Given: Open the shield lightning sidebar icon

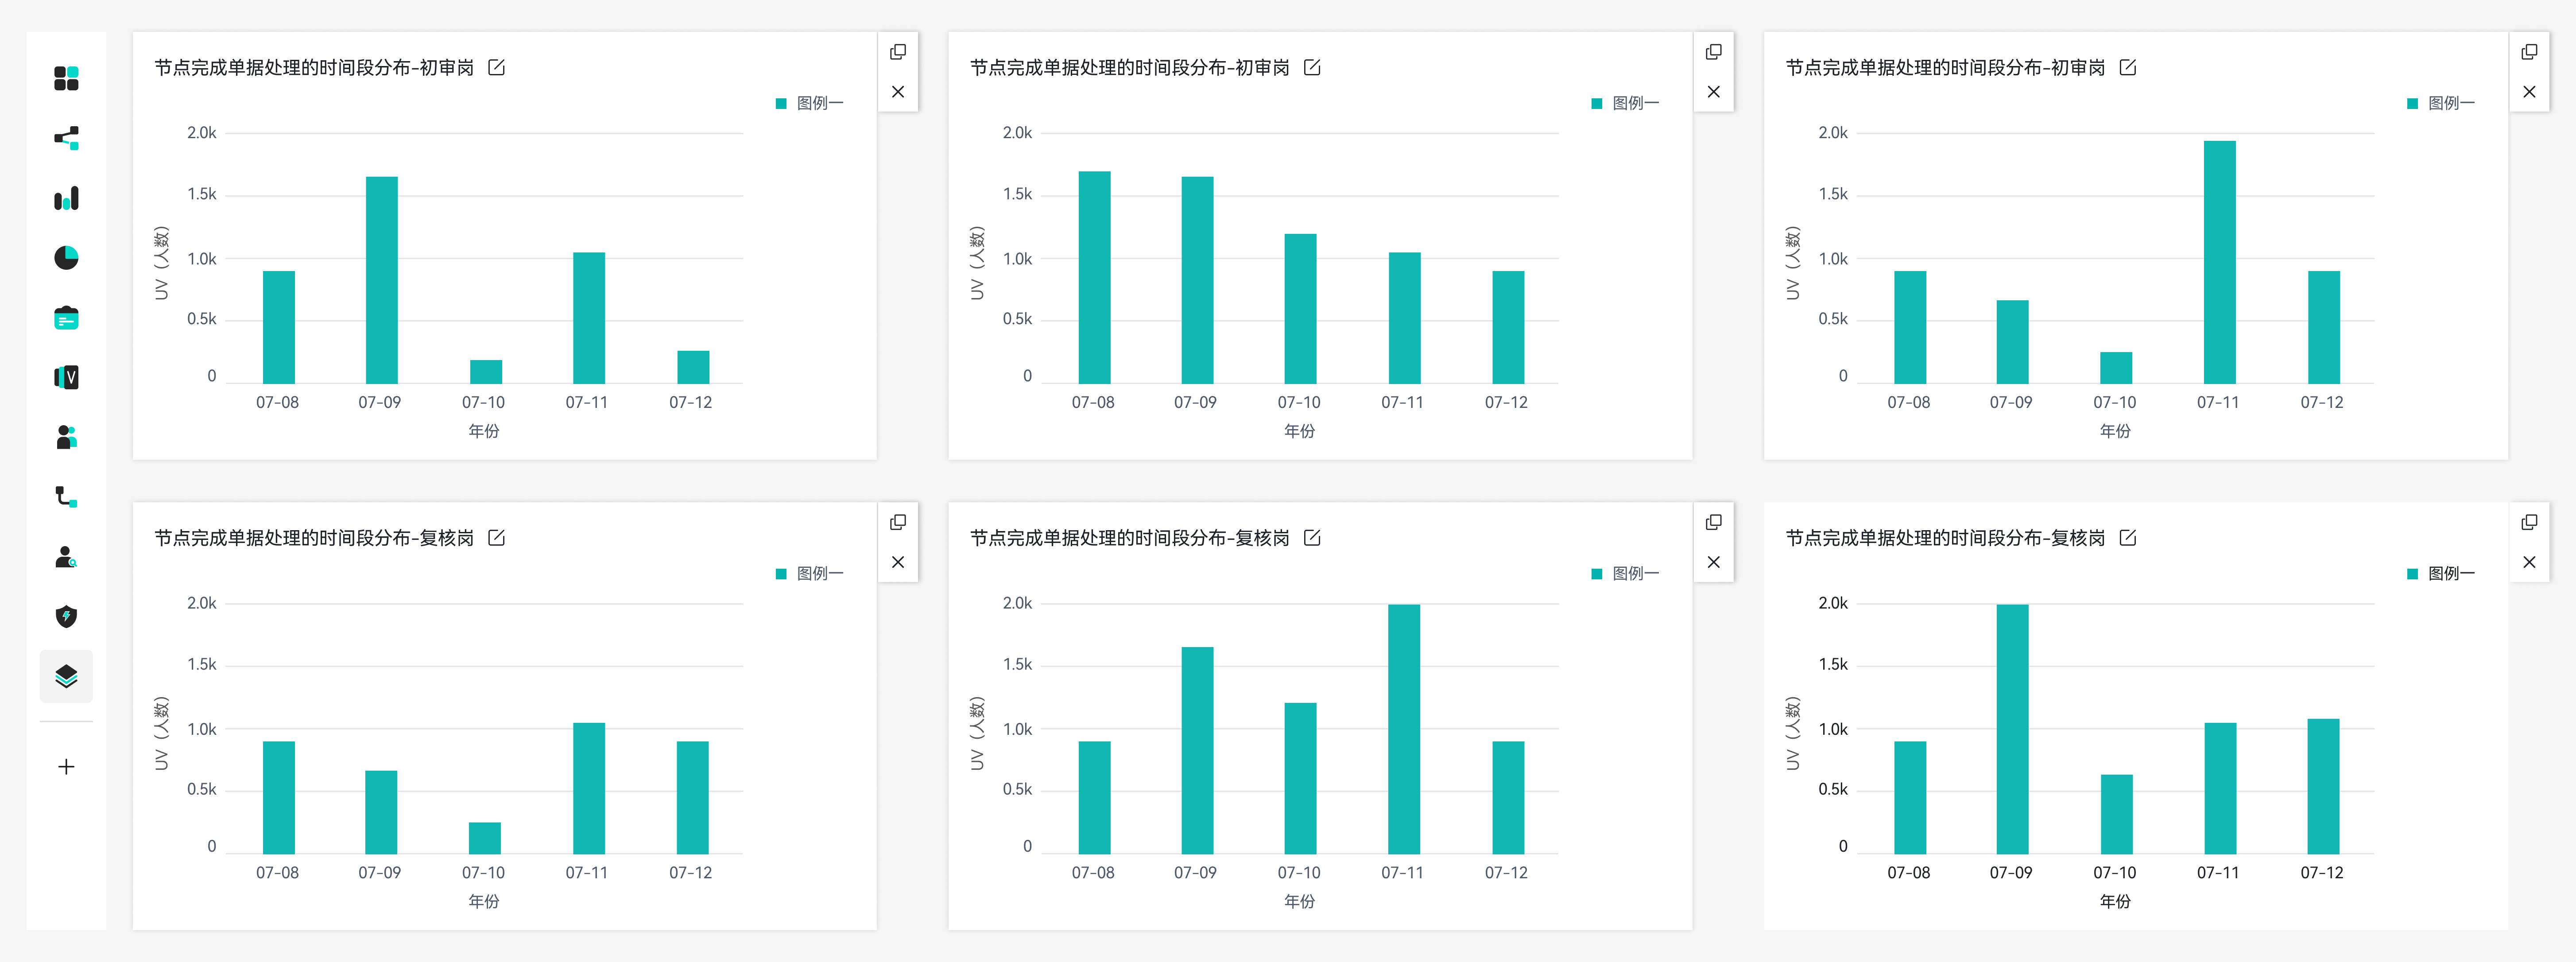Looking at the screenshot, I should (x=66, y=616).
